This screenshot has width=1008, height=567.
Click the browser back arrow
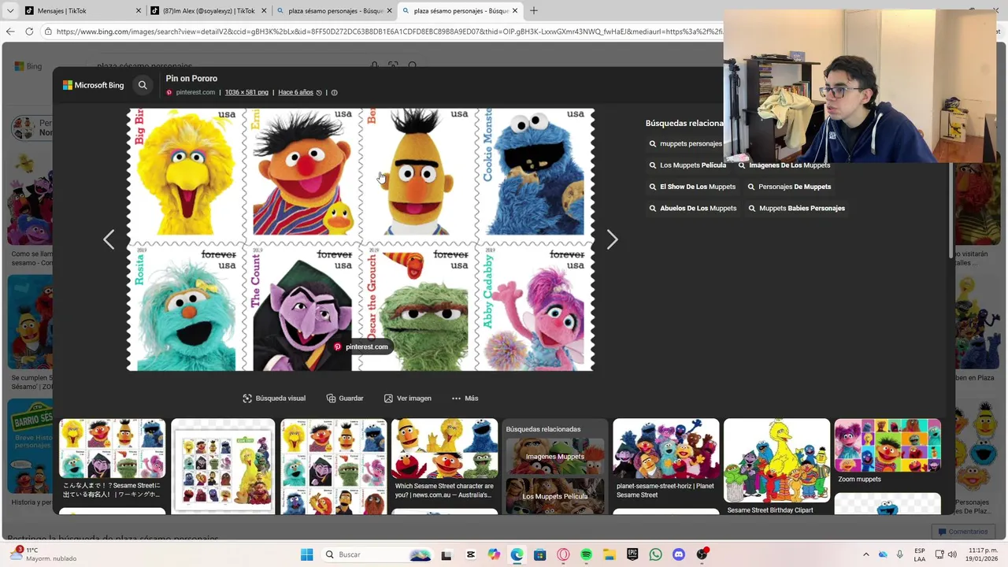click(x=10, y=31)
